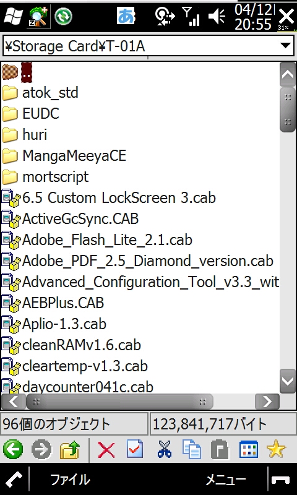Click the paste clipboard icon

pos(220,450)
